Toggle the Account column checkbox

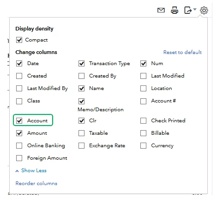(19, 120)
